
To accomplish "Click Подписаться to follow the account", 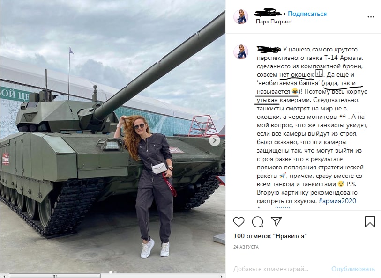I will (307, 14).
